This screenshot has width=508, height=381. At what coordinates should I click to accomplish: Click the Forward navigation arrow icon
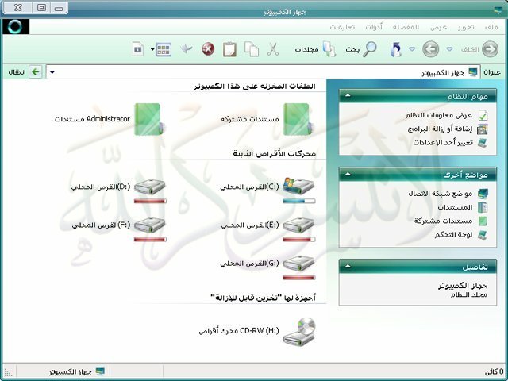click(430, 49)
